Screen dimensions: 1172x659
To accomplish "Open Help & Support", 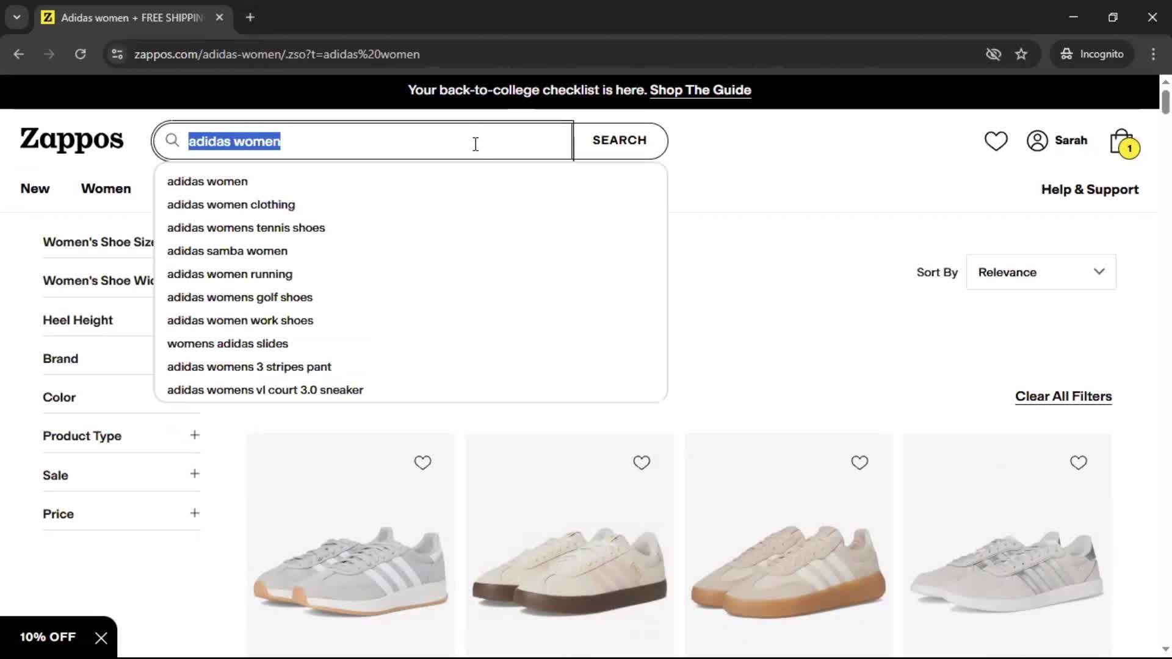I will click(x=1090, y=190).
